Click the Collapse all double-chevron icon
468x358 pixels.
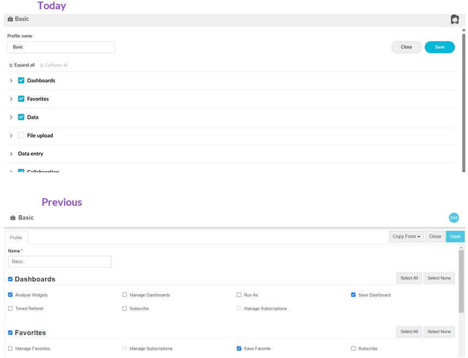pos(42,65)
